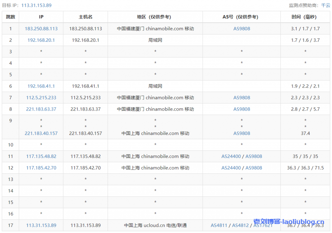Select IP link 221.183.63.37 in hop 8
The height and width of the screenshot is (233, 332).
[x=41, y=109]
